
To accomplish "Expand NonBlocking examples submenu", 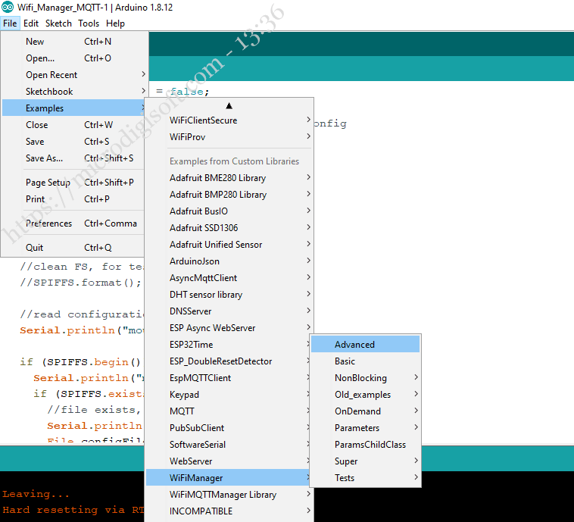I will click(365, 378).
